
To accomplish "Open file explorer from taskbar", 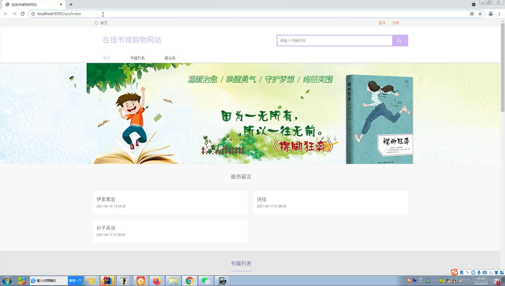I will point(173,281).
